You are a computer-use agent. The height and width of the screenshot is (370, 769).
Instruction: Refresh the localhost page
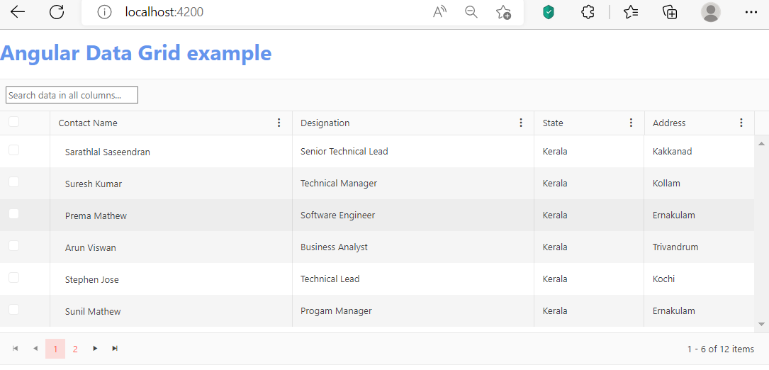point(57,12)
